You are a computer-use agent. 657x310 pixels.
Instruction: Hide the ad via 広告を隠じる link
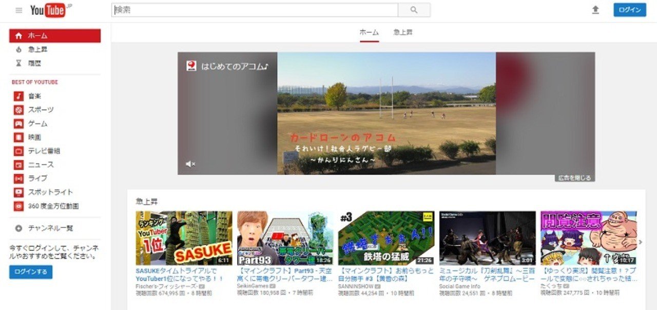coord(574,177)
